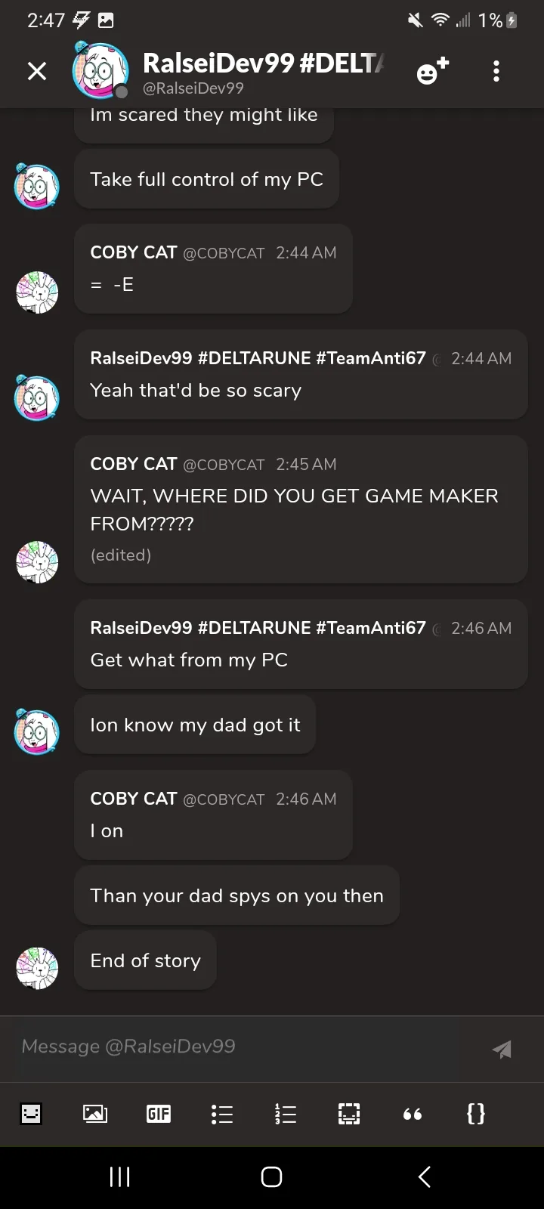Close the RalseiDev99 chat with the X

37,71
